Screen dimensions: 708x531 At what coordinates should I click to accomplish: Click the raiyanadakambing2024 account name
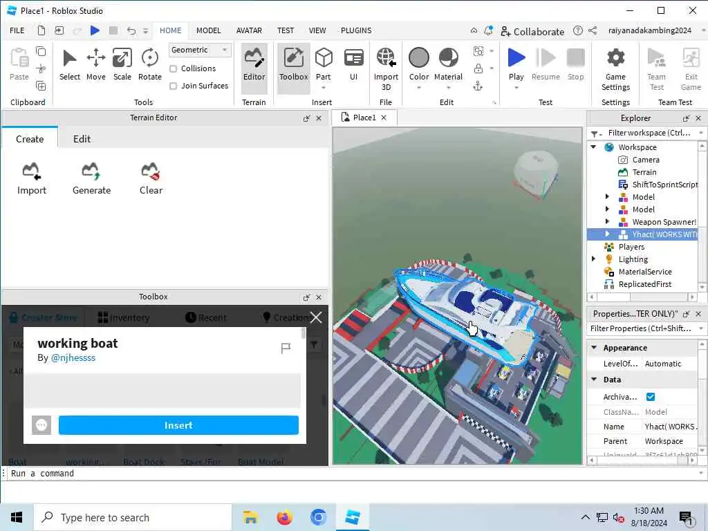[649, 30]
